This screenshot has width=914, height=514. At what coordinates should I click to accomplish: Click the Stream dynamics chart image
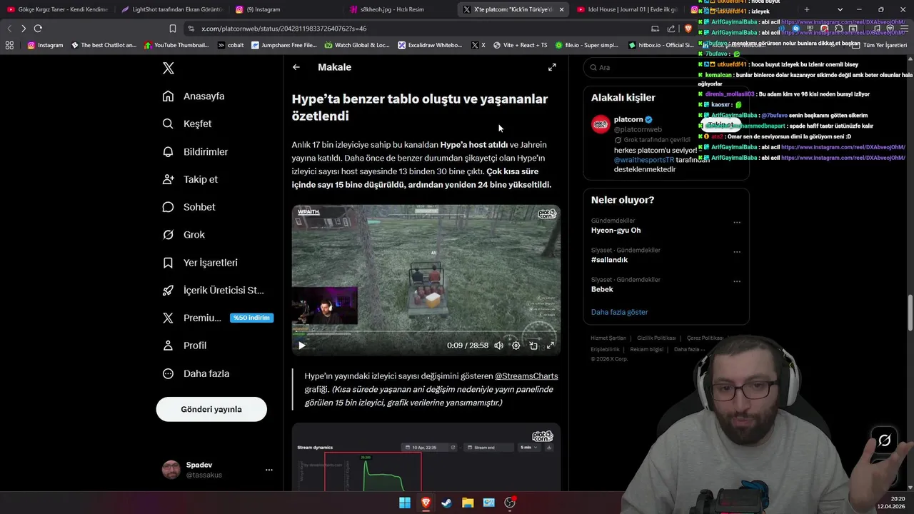[426, 457]
